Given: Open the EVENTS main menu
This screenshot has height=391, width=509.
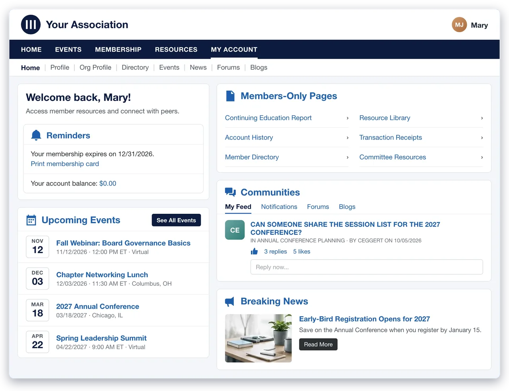Looking at the screenshot, I should (x=68, y=50).
